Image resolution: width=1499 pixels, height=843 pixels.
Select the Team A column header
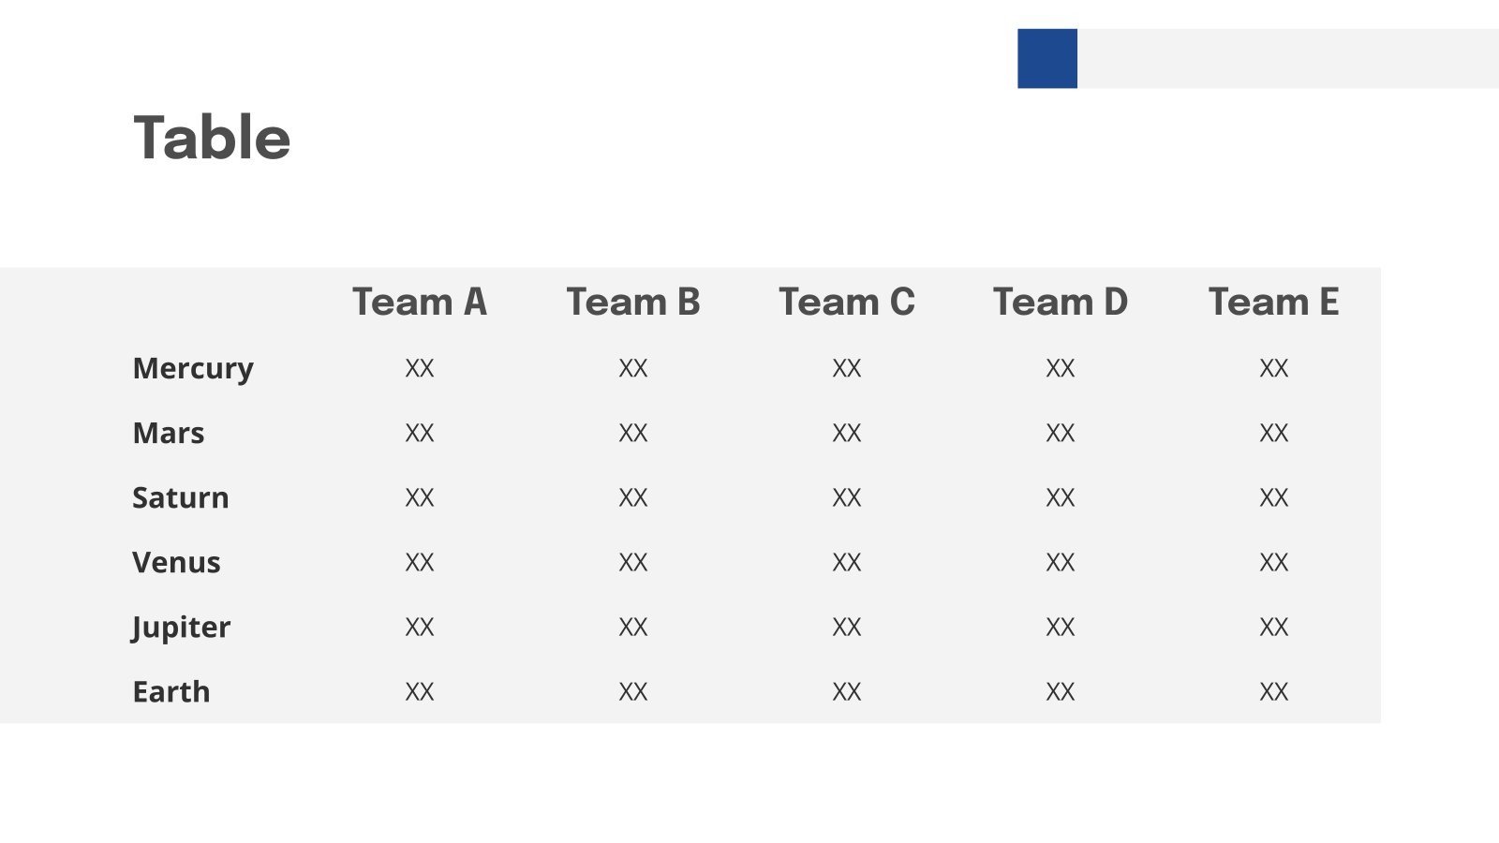tap(419, 302)
